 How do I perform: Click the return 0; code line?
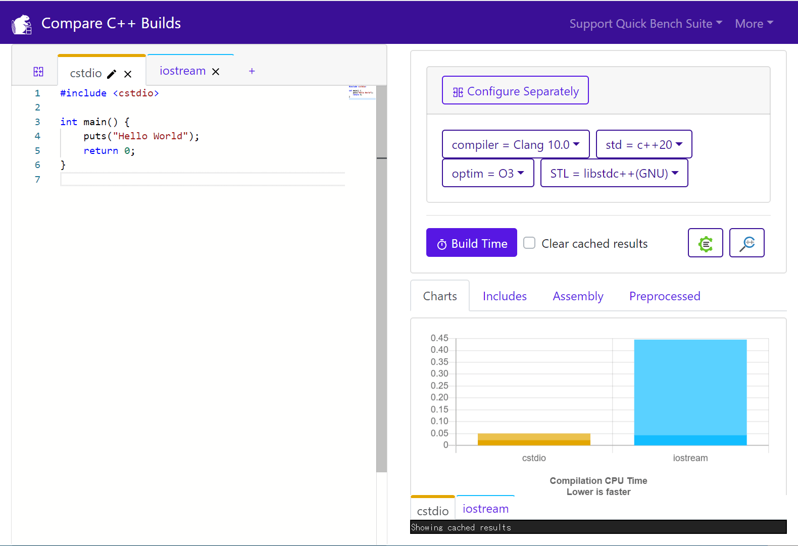click(109, 151)
